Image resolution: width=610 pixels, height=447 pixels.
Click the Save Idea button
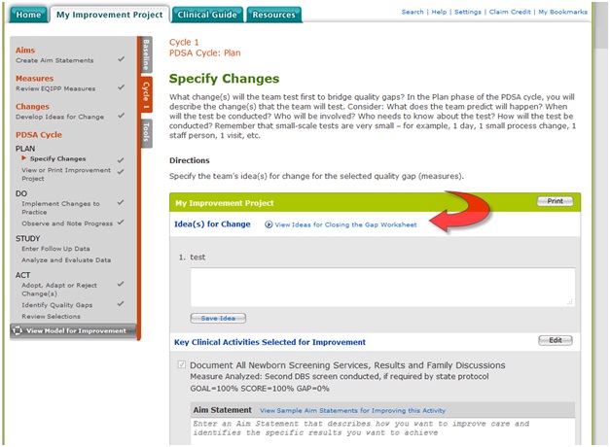click(x=218, y=318)
